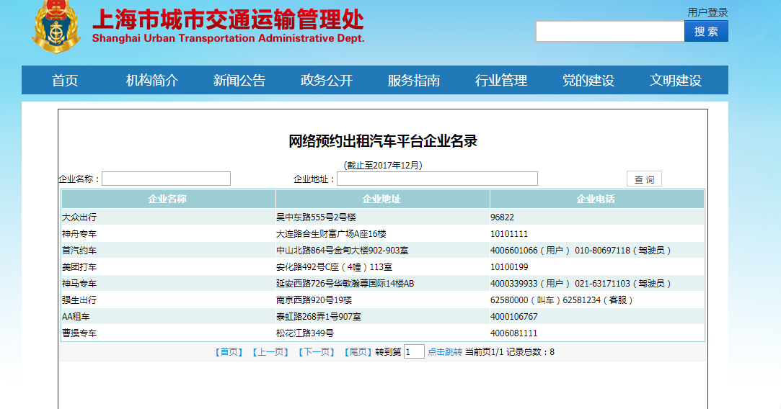Click address 安化路492号C座（4幢）113室
Screen dimensions: 781x409
[334, 267]
